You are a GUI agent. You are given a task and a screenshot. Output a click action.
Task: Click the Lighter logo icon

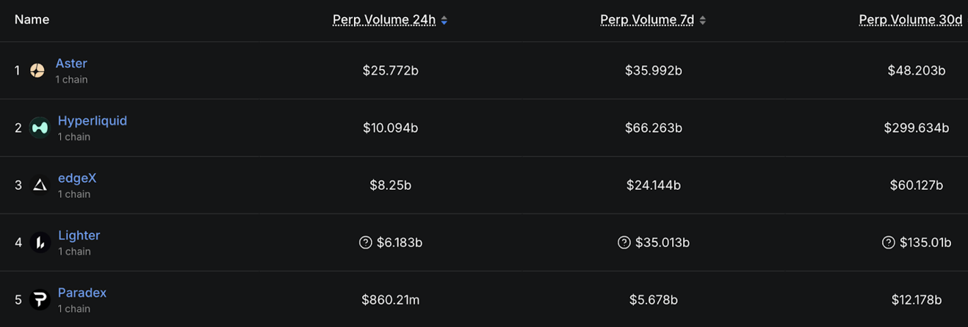pyautogui.click(x=40, y=242)
